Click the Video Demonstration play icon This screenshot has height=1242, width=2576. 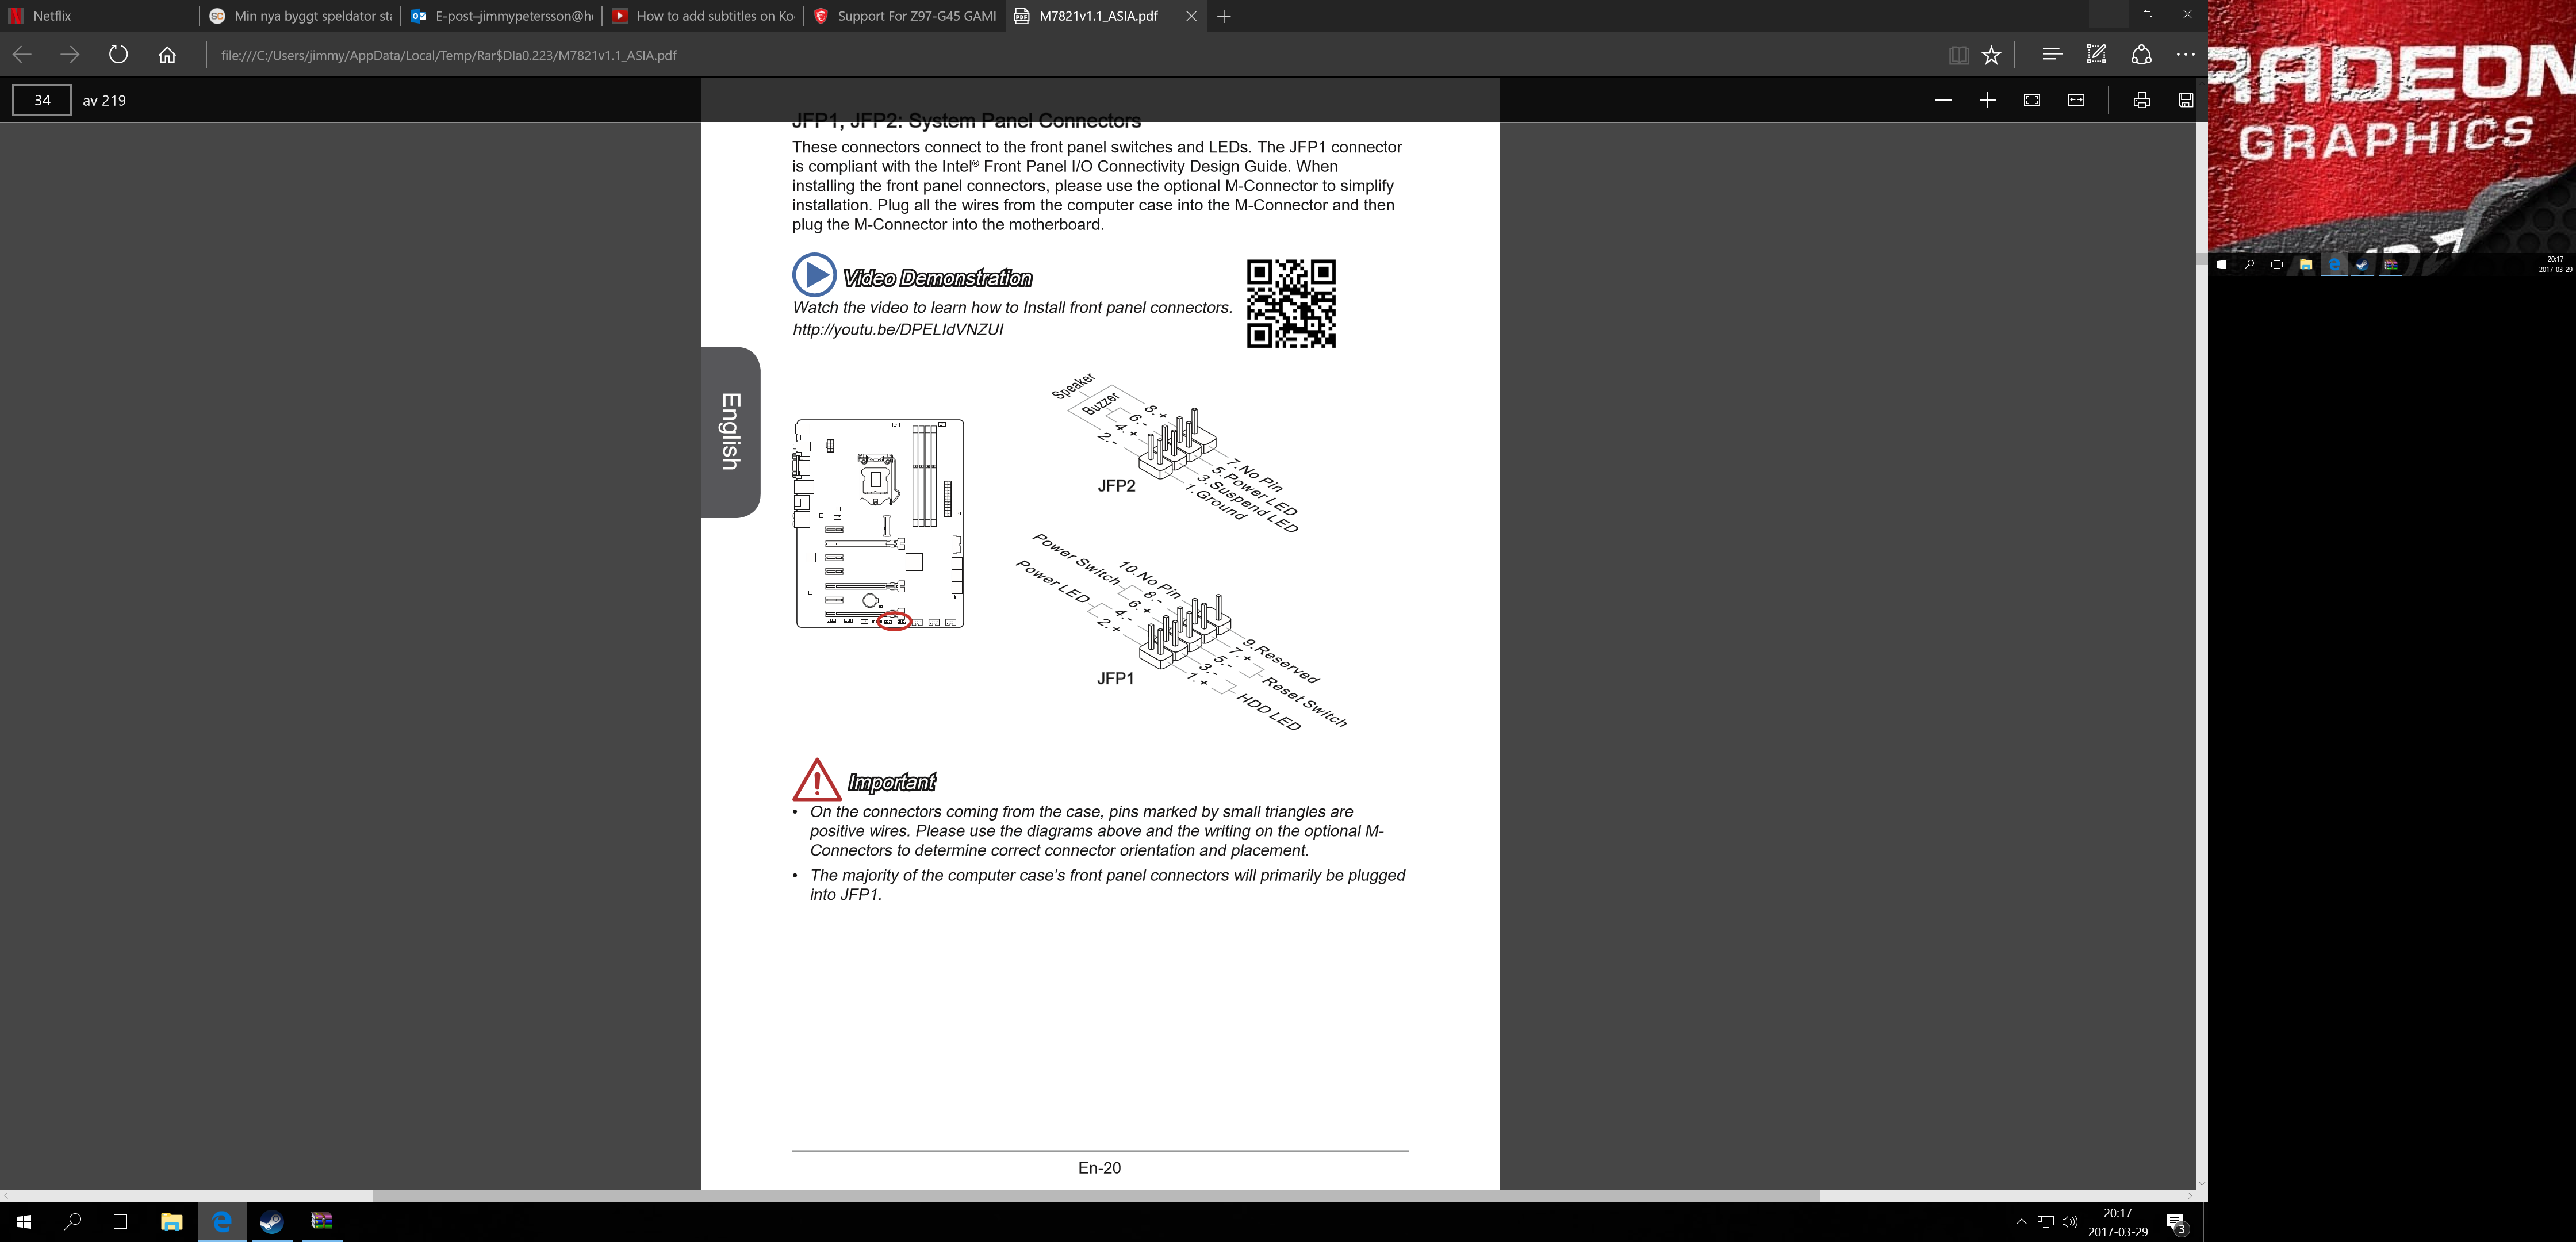coord(814,274)
